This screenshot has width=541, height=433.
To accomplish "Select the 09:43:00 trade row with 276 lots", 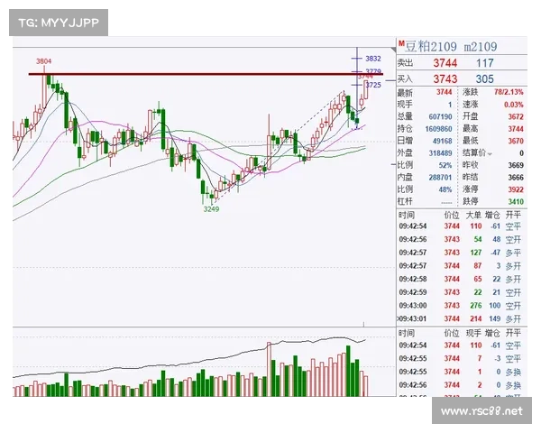I will point(460,306).
